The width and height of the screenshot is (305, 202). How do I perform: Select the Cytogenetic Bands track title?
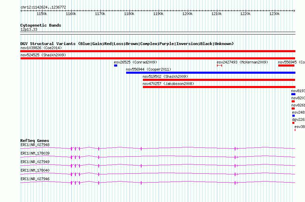coord(41,25)
